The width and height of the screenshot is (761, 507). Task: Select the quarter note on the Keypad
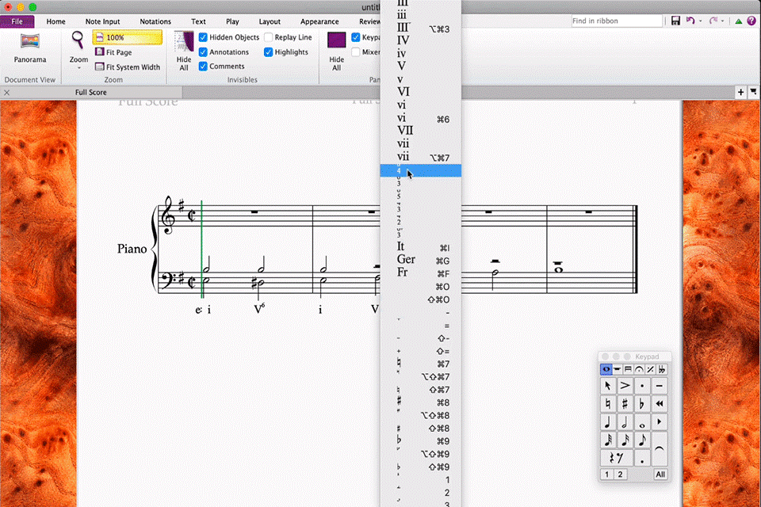[x=607, y=421]
